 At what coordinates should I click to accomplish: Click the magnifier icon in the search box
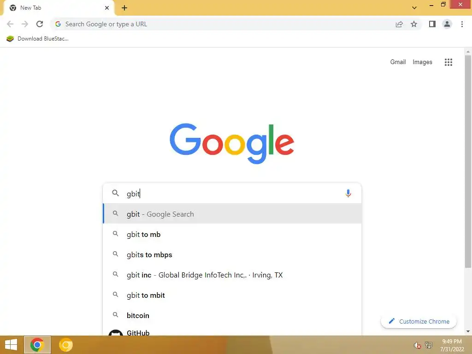pos(115,193)
